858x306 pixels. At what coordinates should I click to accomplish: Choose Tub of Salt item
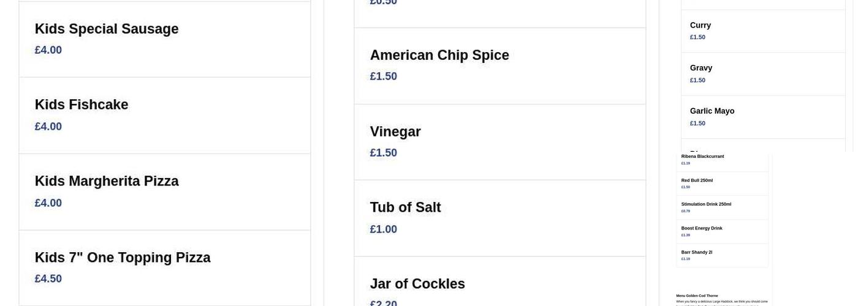pyautogui.click(x=405, y=208)
